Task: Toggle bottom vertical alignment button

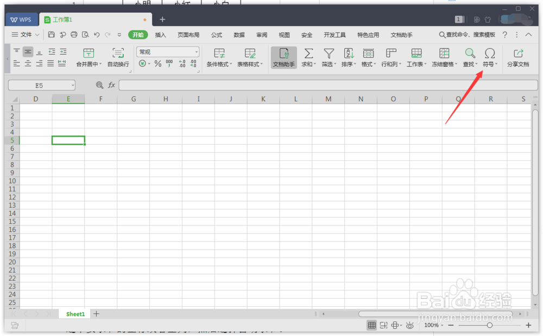Action: tap(40, 52)
